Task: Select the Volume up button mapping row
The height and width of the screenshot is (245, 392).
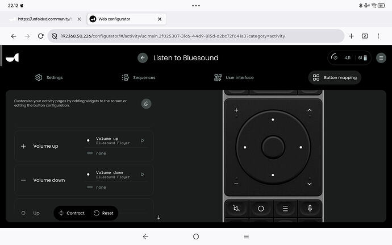Action: (84, 146)
